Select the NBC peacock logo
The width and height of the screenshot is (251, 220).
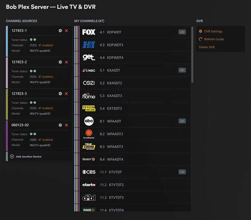[x=89, y=70]
